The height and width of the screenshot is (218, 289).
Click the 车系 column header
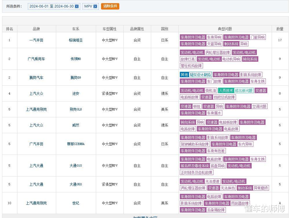click(76, 29)
